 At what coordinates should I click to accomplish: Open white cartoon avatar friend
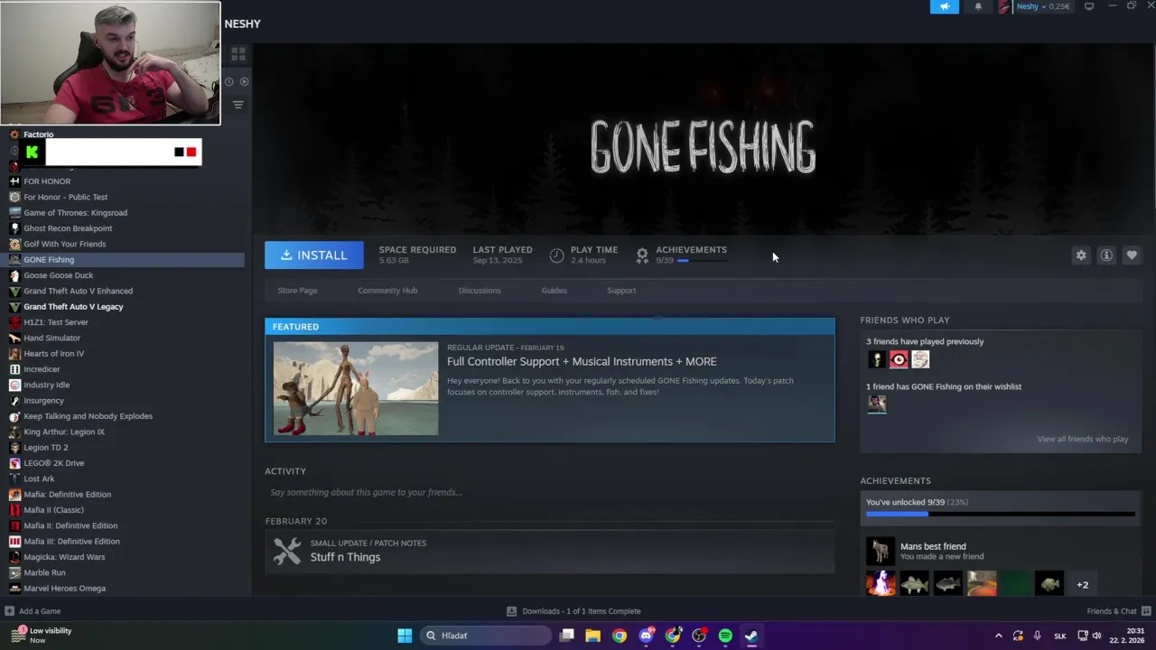pyautogui.click(x=919, y=359)
